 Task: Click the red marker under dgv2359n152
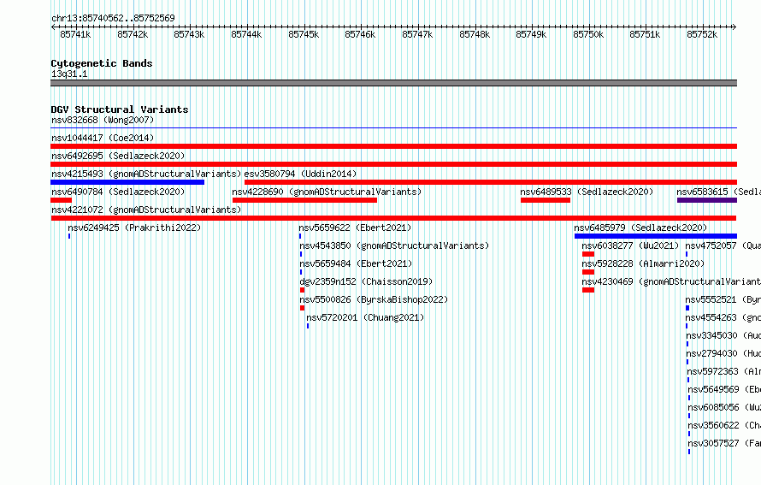(303, 290)
